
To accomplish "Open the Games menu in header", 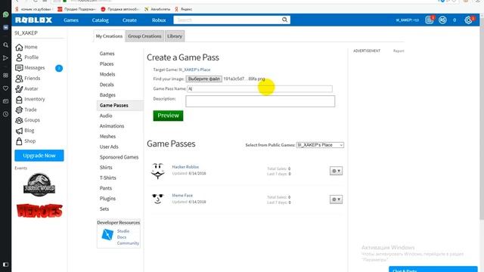I will [x=71, y=20].
